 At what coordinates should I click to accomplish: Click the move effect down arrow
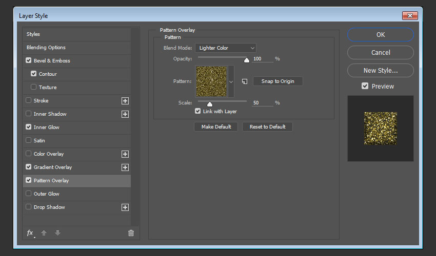57,233
